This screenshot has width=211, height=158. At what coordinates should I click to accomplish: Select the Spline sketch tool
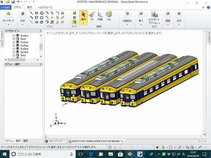point(52,13)
